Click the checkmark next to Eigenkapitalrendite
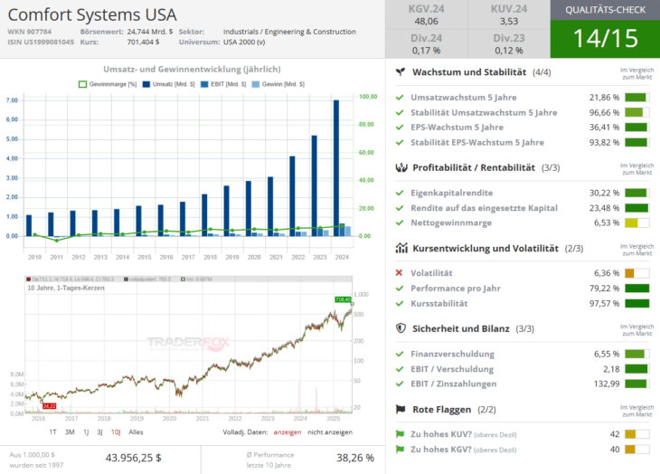This screenshot has height=474, width=660. [400, 193]
